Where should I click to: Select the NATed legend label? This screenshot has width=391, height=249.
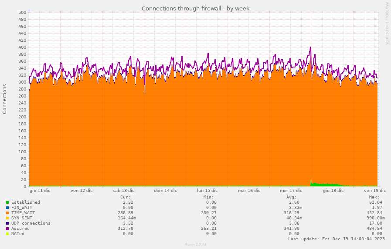(18, 234)
